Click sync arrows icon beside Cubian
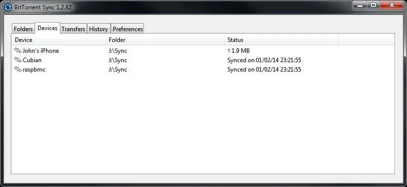 pos(18,60)
